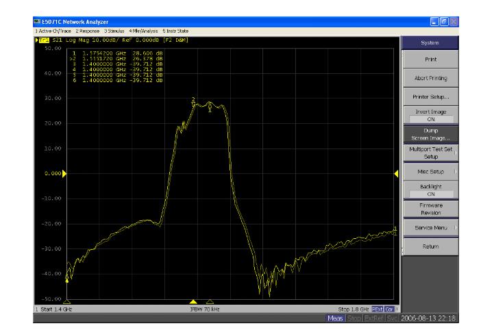Click the Meas status indicator in status bar
The height and width of the screenshot is (332, 494).
334,319
